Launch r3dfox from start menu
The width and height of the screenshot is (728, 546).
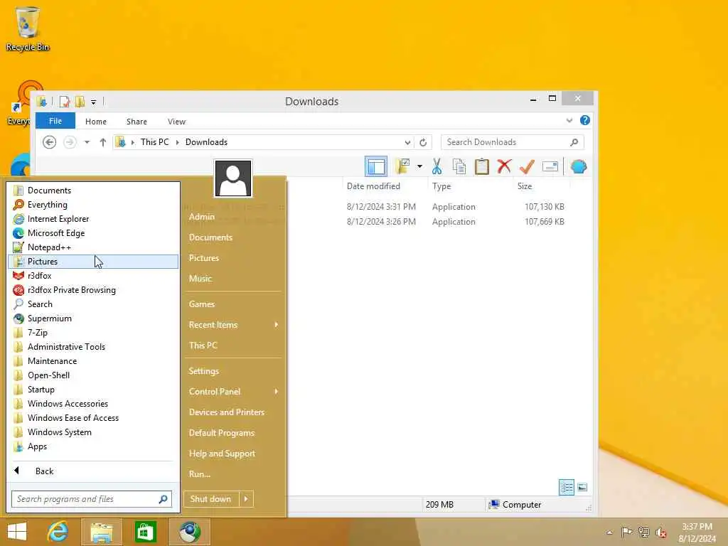pos(93,276)
